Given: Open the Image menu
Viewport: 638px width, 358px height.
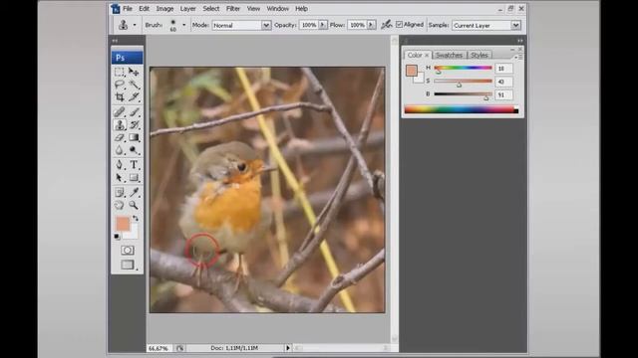Looking at the screenshot, I should tap(164, 9).
